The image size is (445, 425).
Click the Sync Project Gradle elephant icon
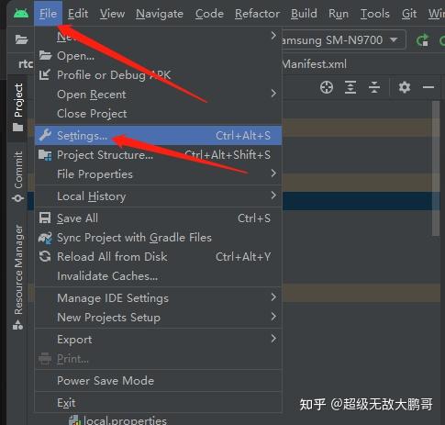(45, 238)
